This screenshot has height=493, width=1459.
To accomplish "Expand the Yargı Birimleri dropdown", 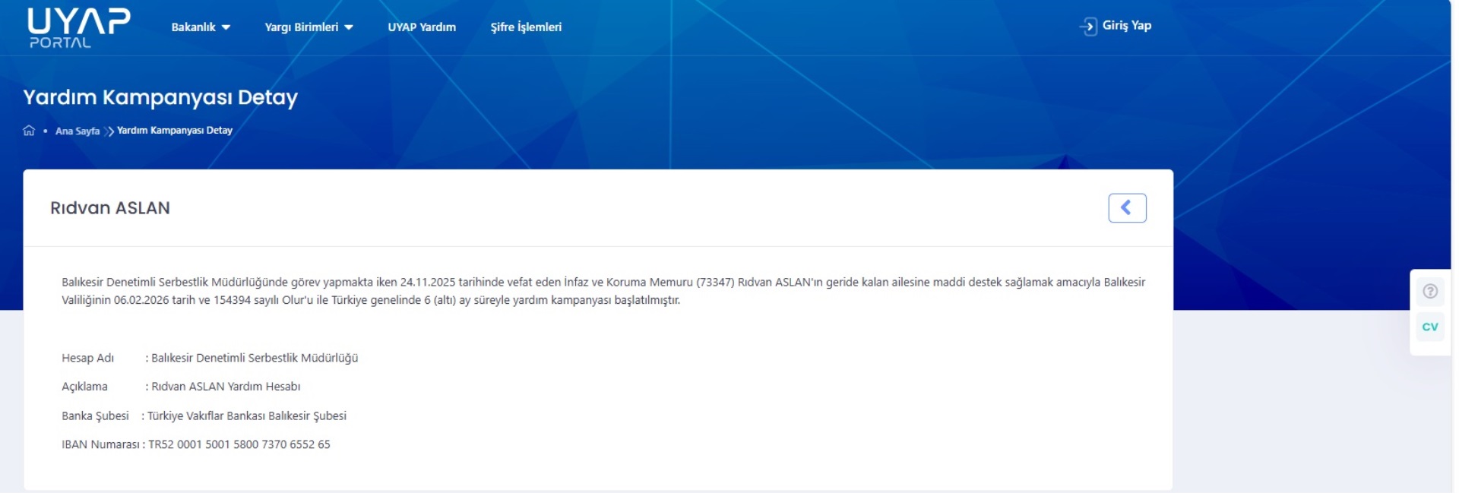I will 308,27.
